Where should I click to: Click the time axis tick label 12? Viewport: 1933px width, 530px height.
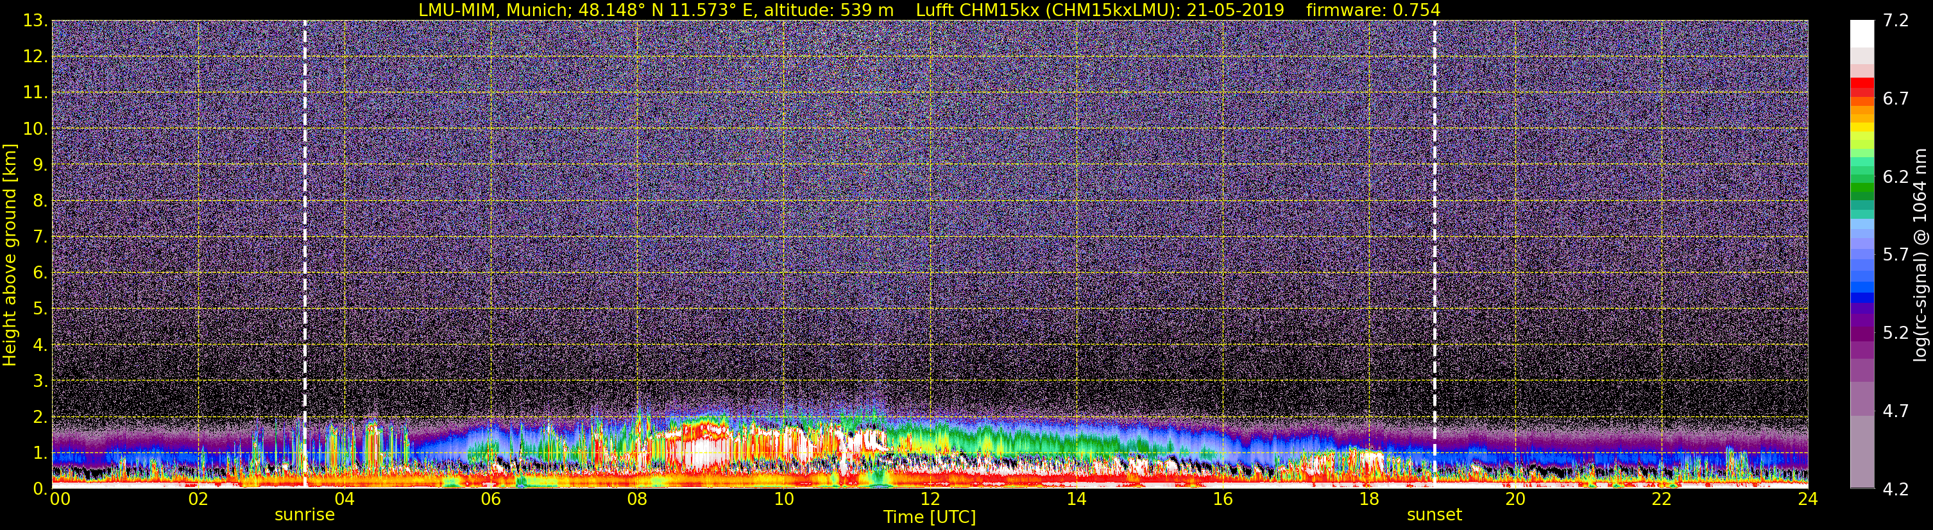(930, 499)
